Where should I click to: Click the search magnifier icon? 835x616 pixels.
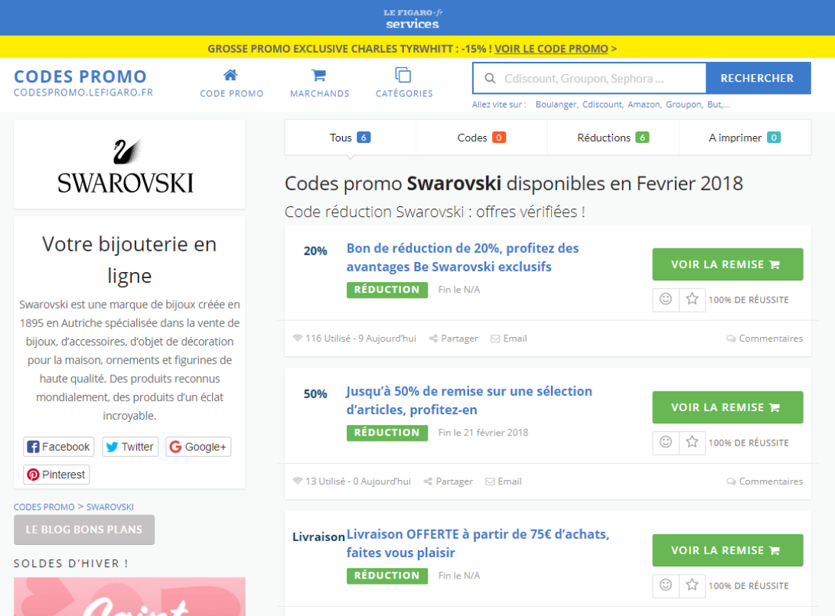click(x=490, y=79)
